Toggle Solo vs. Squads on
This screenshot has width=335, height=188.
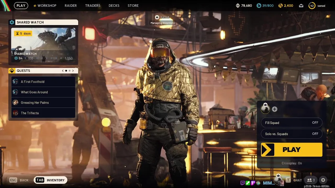point(292,134)
